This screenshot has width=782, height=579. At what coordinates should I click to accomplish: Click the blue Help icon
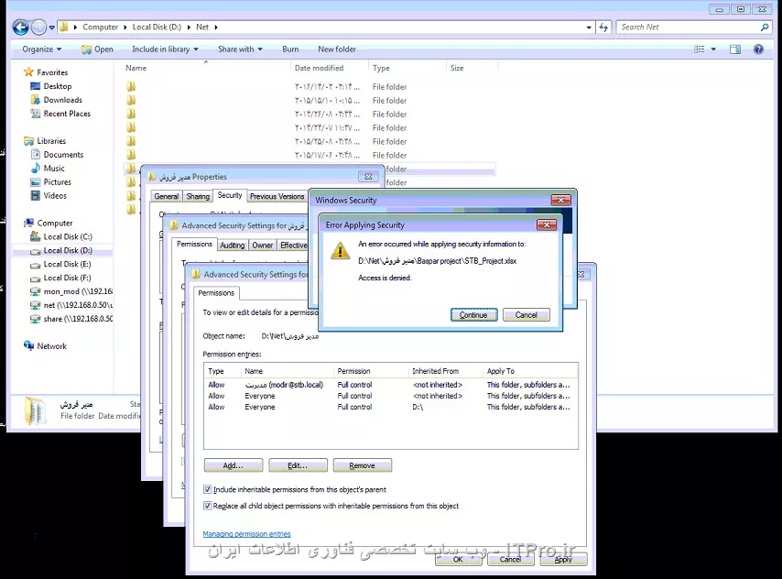click(758, 49)
